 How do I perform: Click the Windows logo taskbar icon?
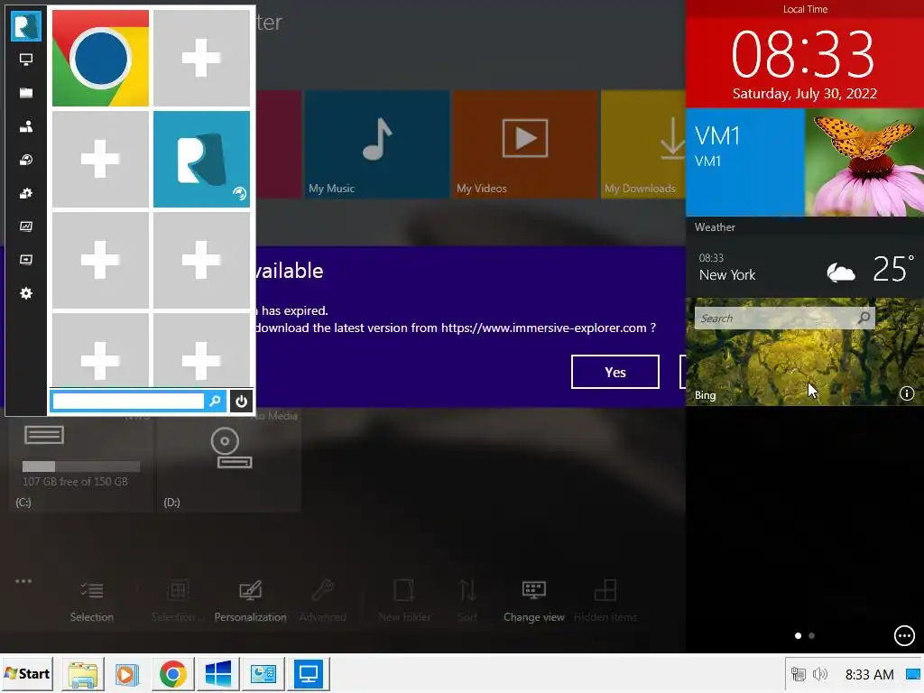click(218, 673)
